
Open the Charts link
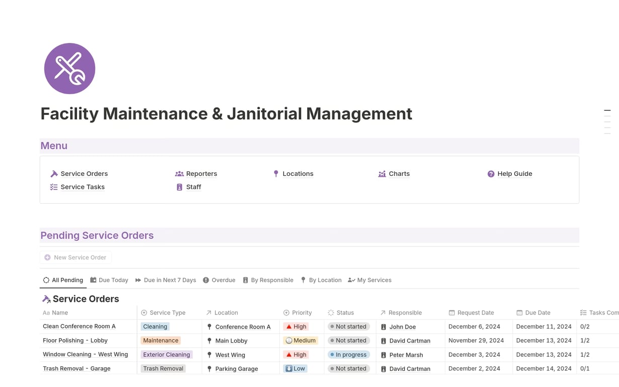(x=399, y=174)
